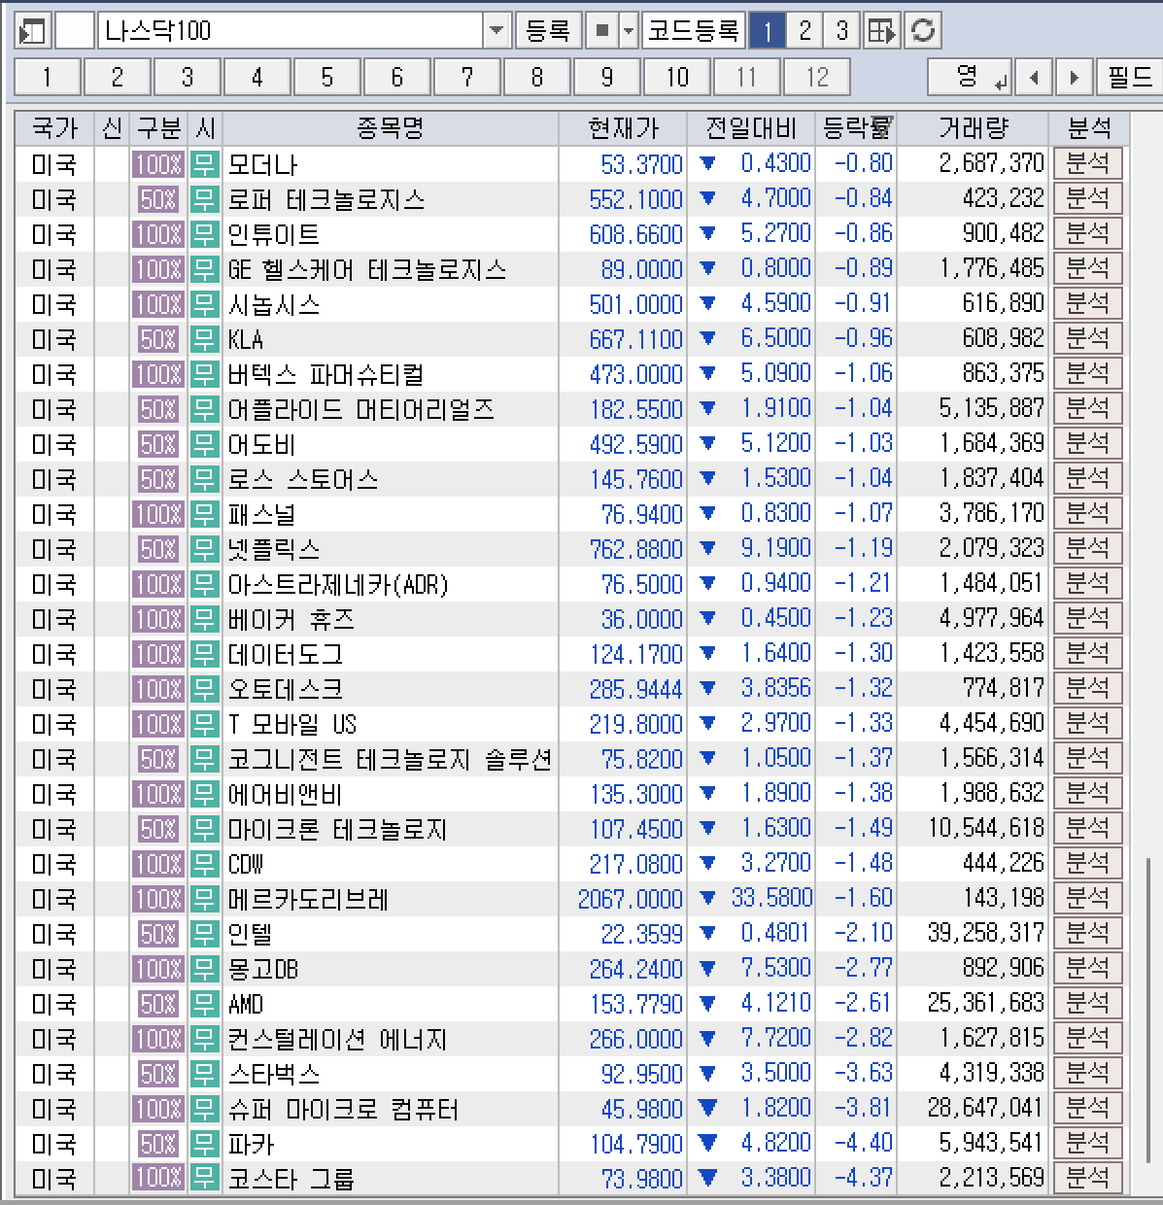1163x1205 pixels.
Task: Click the 100% badge in 인튜이트 row
Action: pyautogui.click(x=157, y=234)
